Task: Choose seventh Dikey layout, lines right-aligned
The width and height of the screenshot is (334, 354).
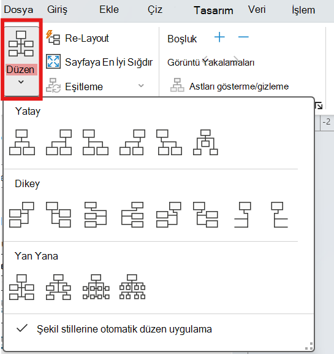Action: [243, 215]
